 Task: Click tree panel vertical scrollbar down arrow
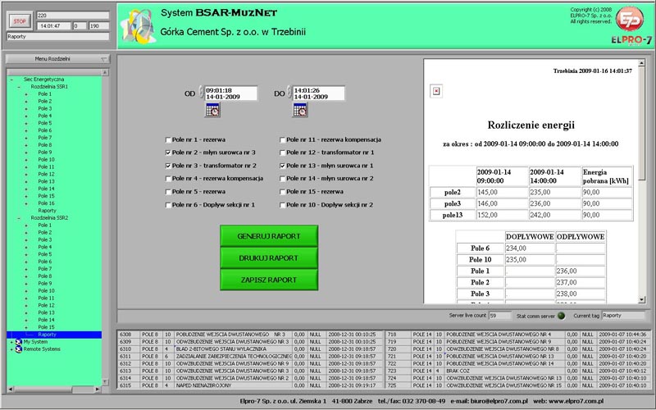click(x=105, y=382)
